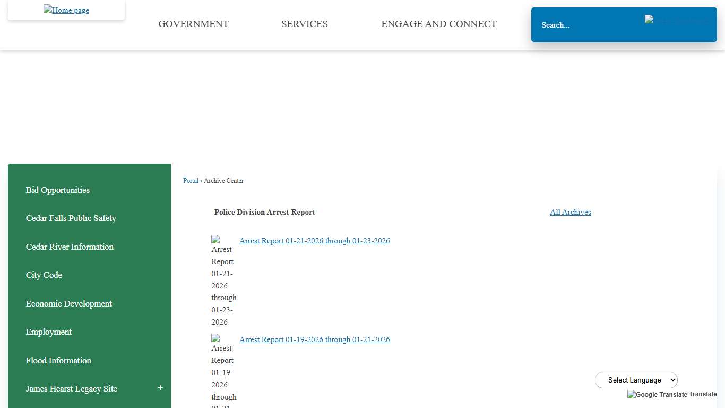The width and height of the screenshot is (725, 408).
Task: View All Archives
Action: click(x=570, y=212)
